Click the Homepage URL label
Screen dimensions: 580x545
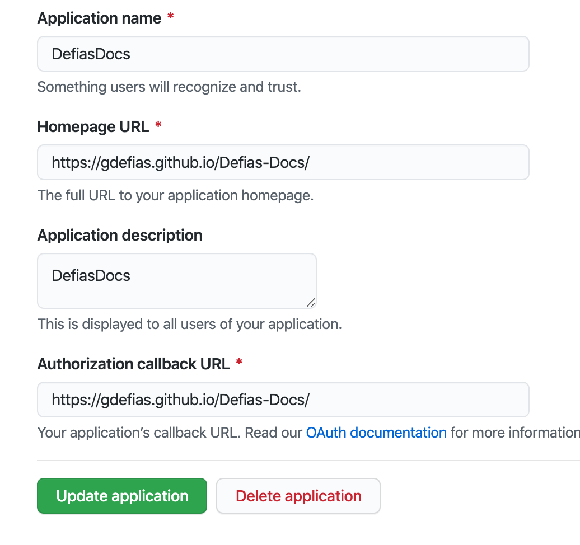93,127
